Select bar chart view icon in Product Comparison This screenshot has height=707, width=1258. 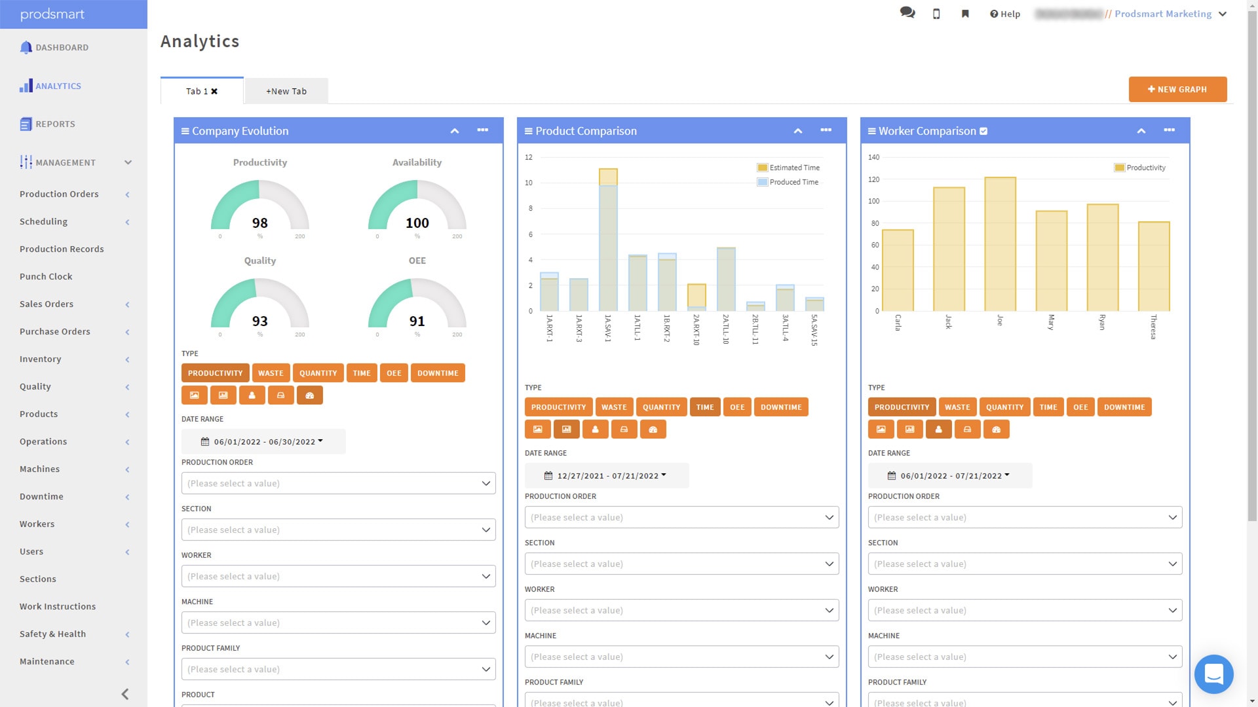567,429
